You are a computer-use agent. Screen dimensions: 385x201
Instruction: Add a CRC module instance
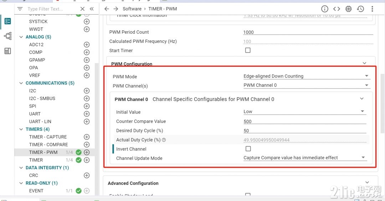click(87, 175)
